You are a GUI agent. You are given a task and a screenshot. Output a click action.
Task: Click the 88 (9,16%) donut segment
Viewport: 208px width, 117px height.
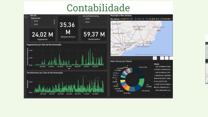(132, 89)
